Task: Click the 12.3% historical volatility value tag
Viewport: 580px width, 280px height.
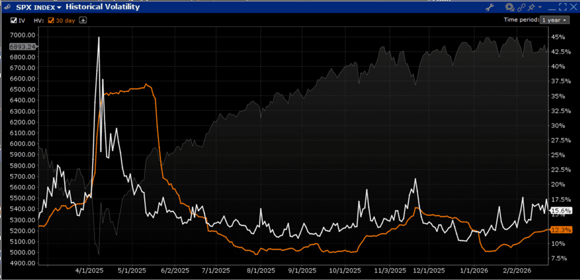Action: (x=560, y=229)
